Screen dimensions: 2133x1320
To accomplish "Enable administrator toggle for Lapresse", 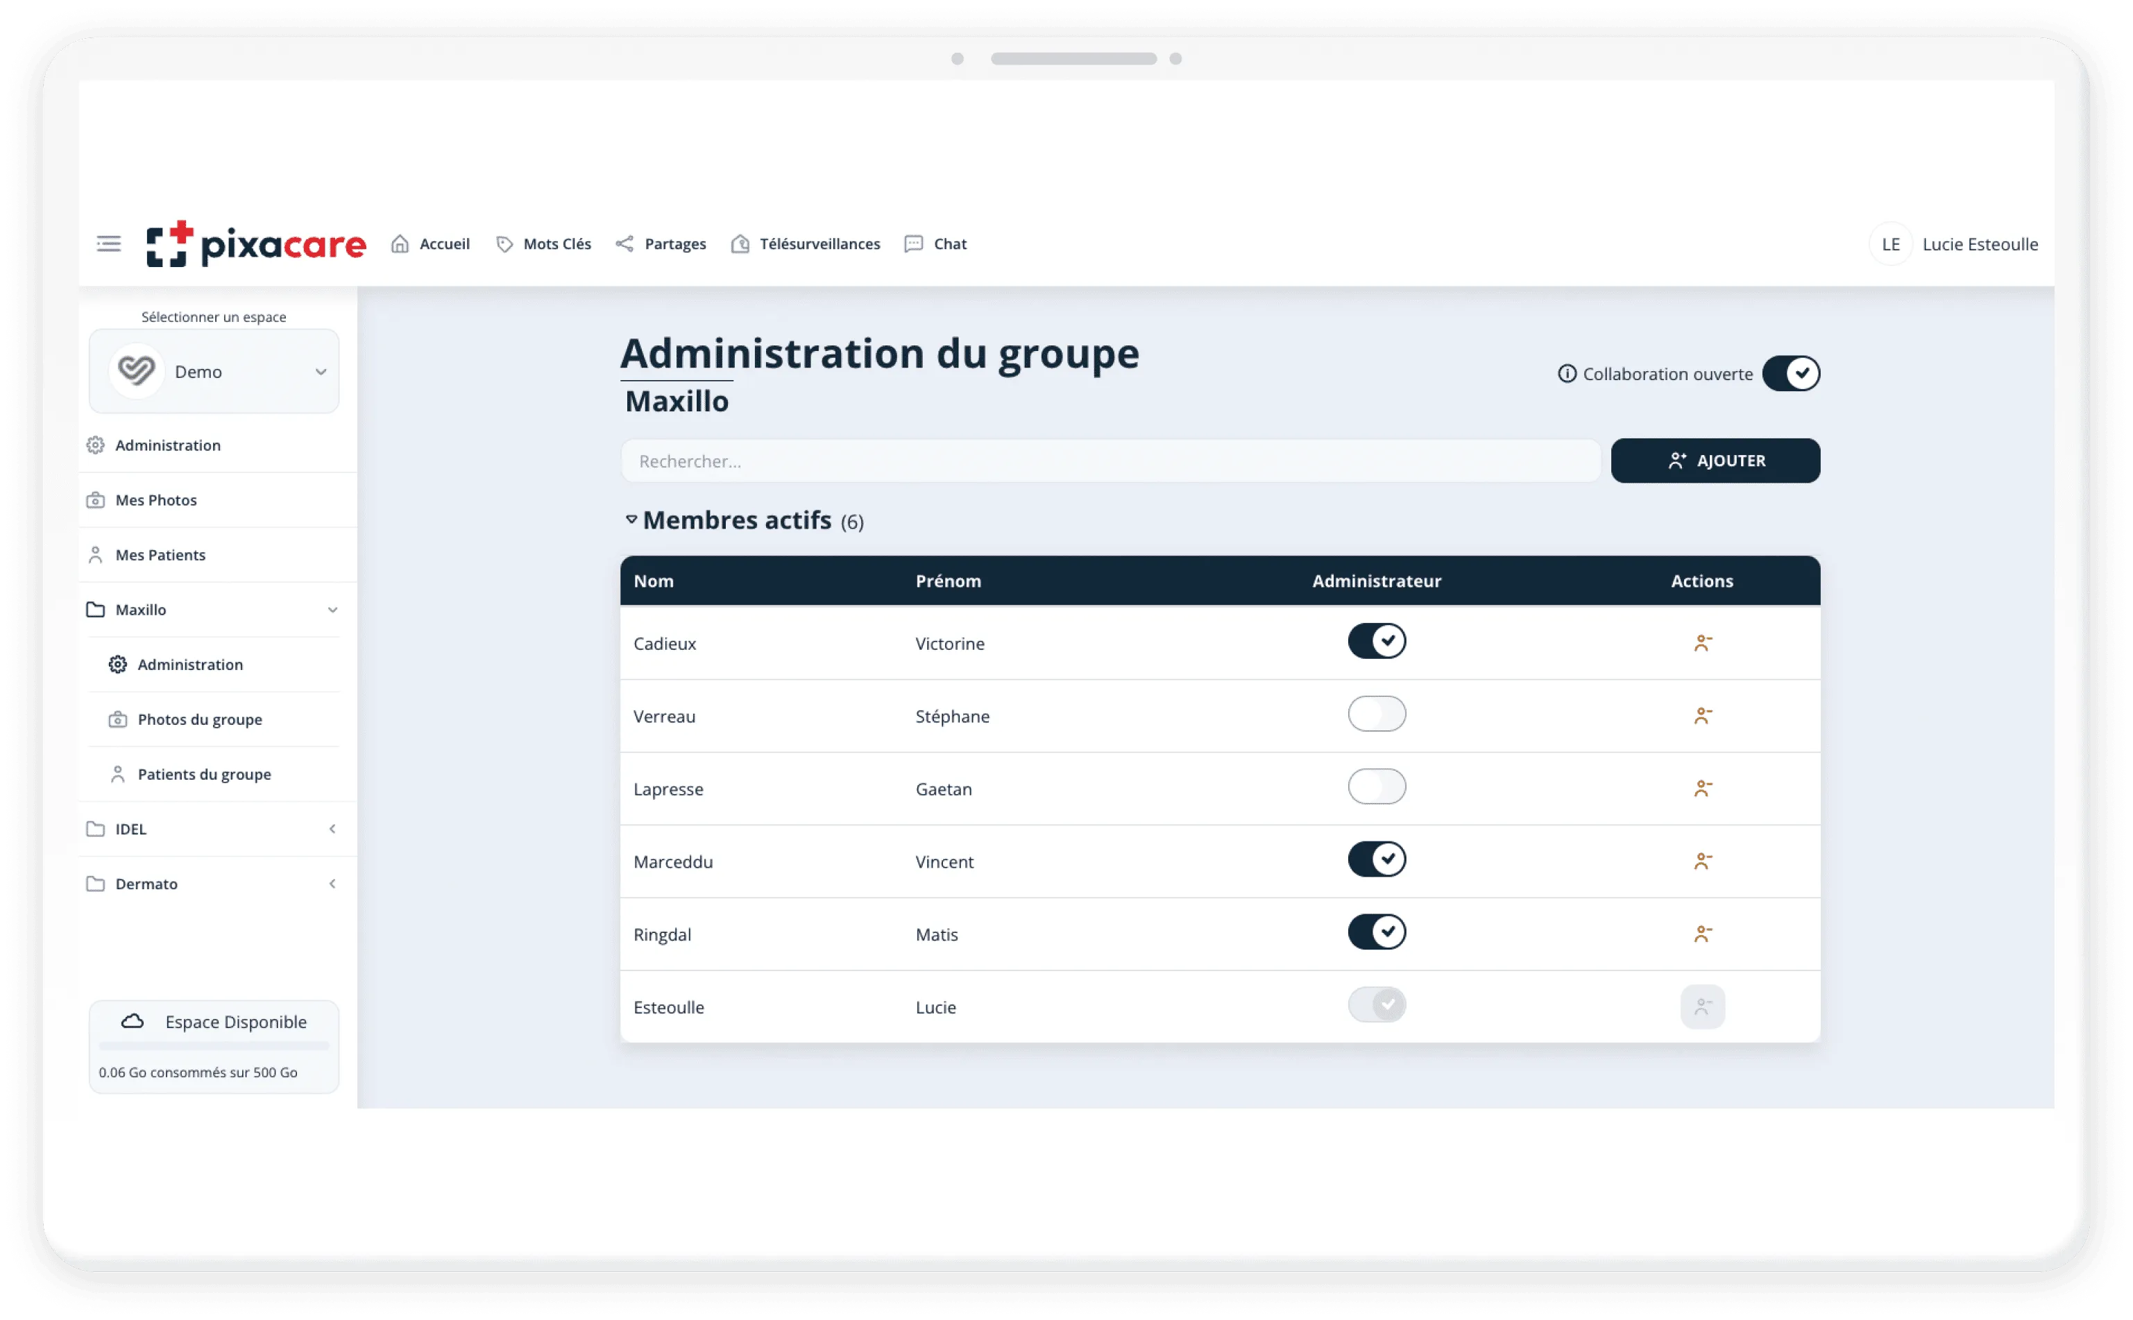I will tap(1377, 787).
